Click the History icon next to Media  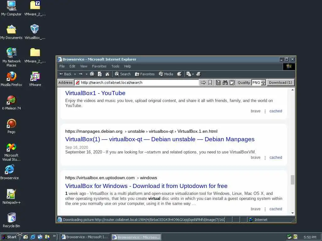tap(179, 74)
